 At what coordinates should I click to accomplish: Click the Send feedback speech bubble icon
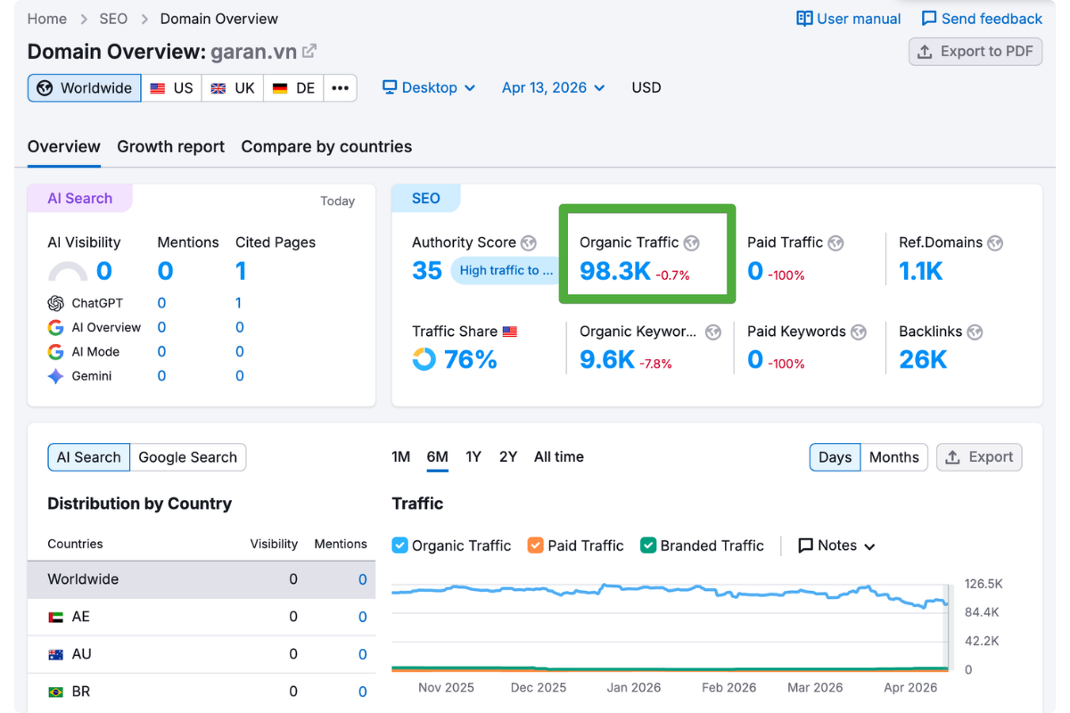929,19
